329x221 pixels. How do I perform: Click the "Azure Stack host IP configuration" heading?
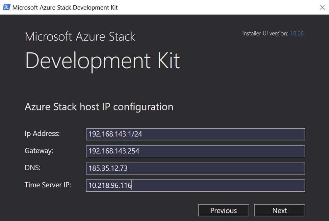tap(99, 107)
